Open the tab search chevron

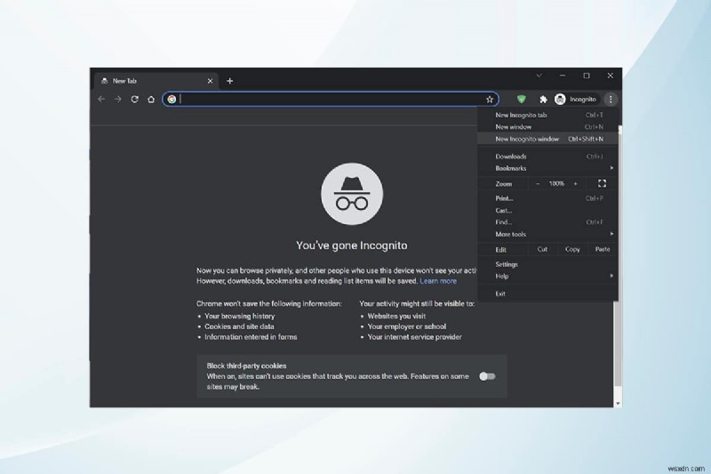(x=539, y=76)
